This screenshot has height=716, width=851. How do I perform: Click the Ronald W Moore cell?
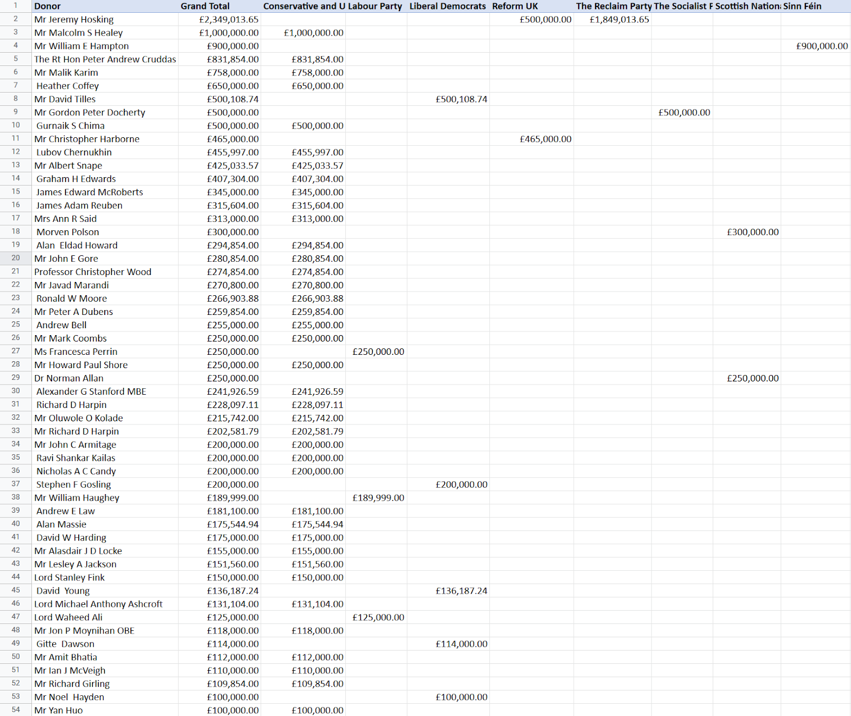tap(105, 299)
